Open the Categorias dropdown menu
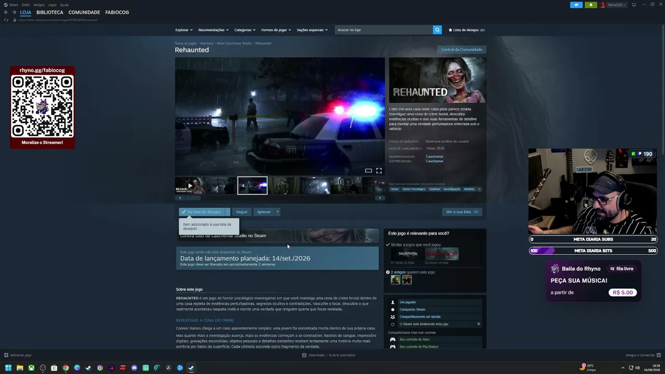 point(245,30)
